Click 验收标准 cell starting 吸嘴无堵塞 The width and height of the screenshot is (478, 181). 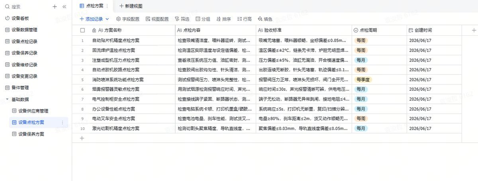pos(304,41)
